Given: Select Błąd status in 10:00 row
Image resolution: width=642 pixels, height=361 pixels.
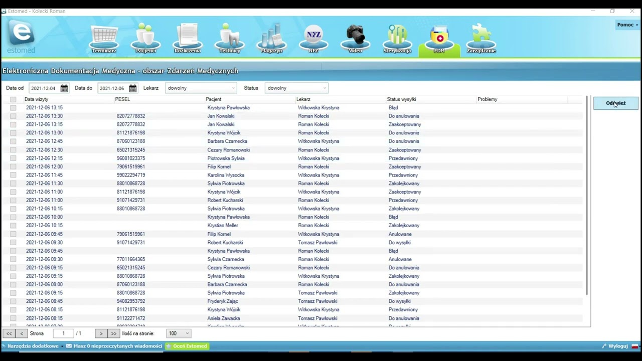Looking at the screenshot, I should pyautogui.click(x=393, y=217).
